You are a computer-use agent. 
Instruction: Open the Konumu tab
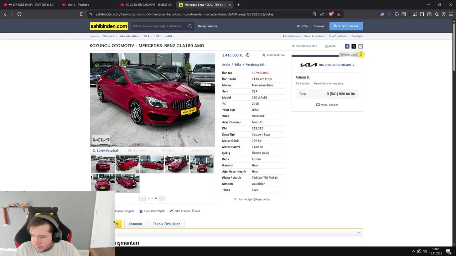135,224
